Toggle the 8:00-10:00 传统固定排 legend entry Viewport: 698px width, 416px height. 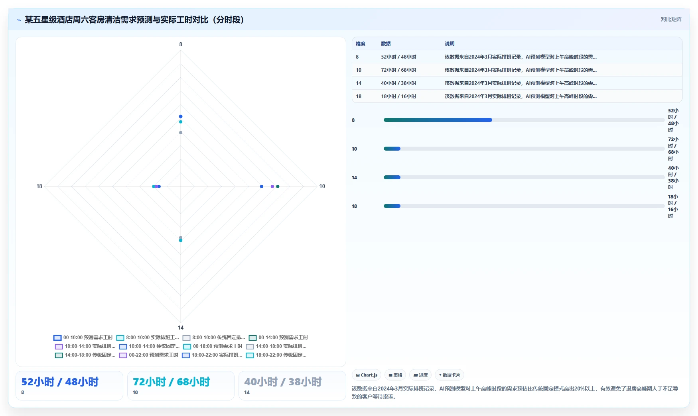click(214, 338)
